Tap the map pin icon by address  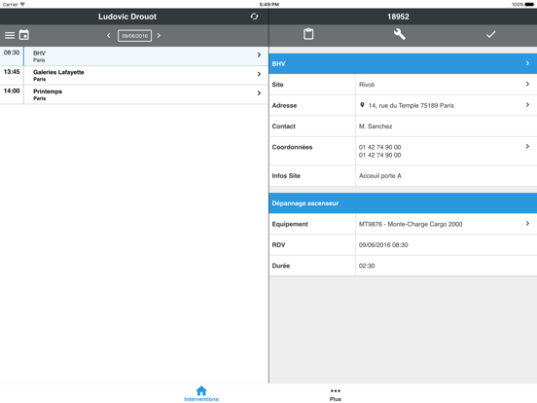point(362,105)
